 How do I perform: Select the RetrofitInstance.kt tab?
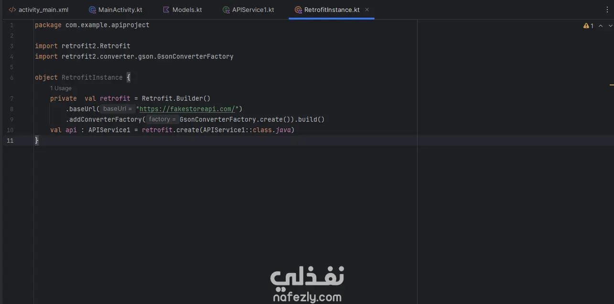(332, 10)
